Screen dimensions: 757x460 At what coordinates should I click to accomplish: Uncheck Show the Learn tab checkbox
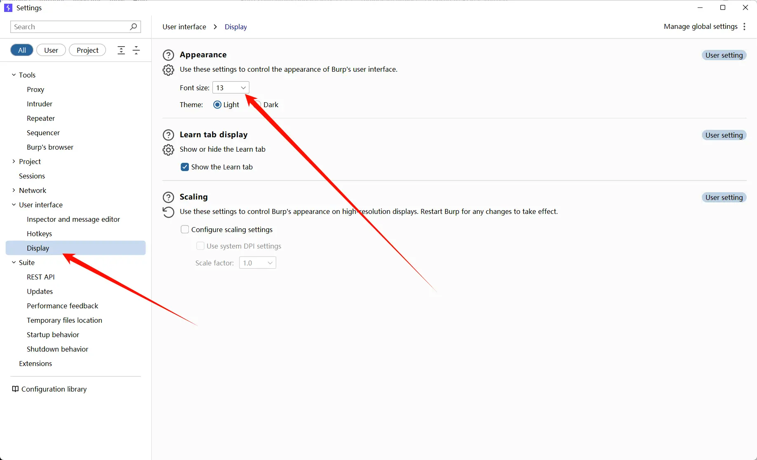[185, 167]
